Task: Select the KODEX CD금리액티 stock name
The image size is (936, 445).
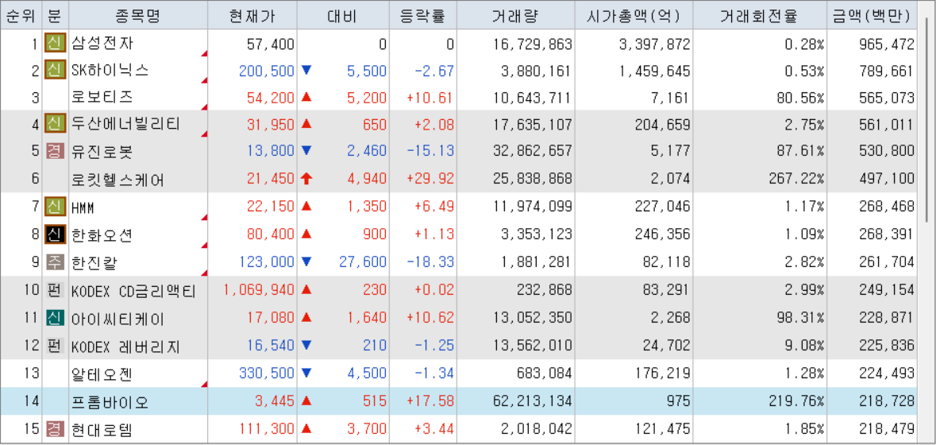Action: [133, 290]
